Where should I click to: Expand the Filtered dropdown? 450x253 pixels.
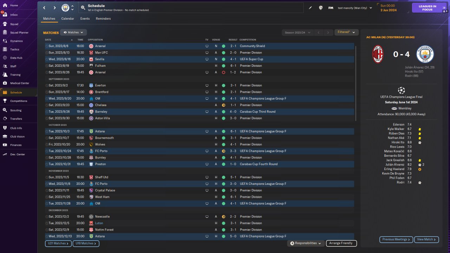[346, 32]
